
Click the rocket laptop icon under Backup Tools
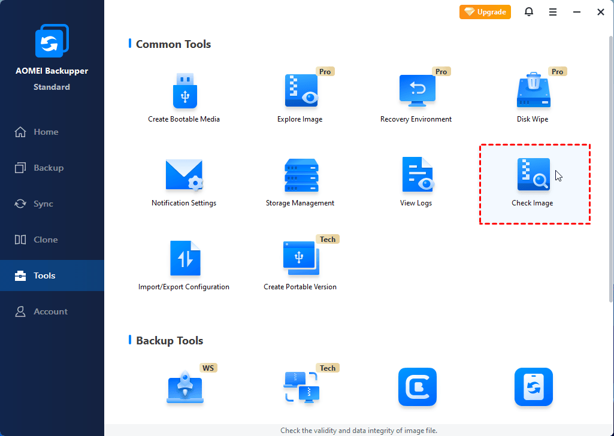(184, 387)
